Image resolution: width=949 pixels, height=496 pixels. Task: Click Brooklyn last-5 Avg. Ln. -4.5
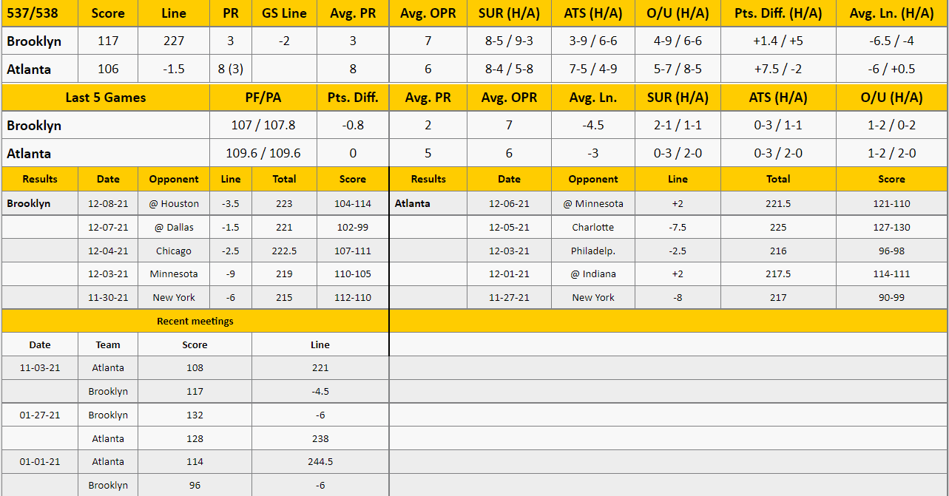coord(592,125)
